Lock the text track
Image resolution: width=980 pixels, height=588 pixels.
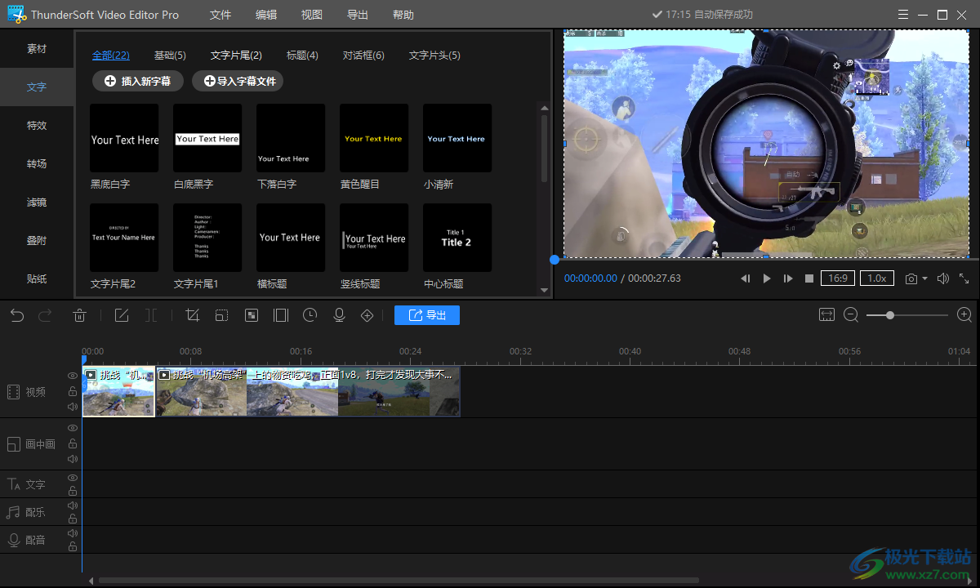point(73,492)
